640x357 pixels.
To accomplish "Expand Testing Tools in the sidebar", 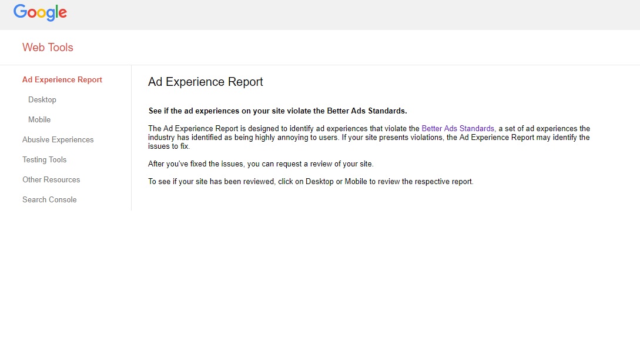I will click(44, 160).
